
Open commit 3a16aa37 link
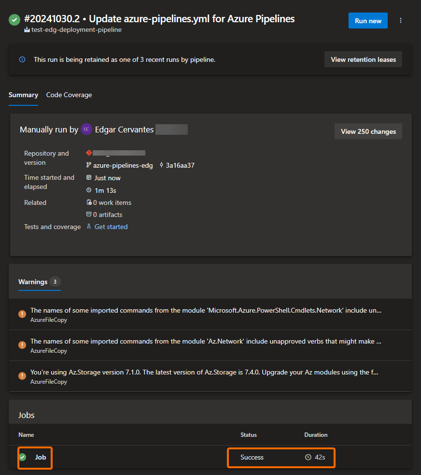tap(180, 165)
